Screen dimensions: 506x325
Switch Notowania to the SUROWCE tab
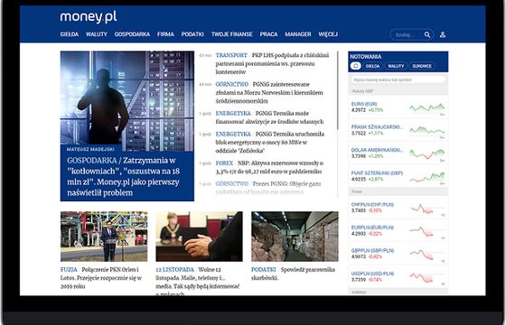(422, 66)
